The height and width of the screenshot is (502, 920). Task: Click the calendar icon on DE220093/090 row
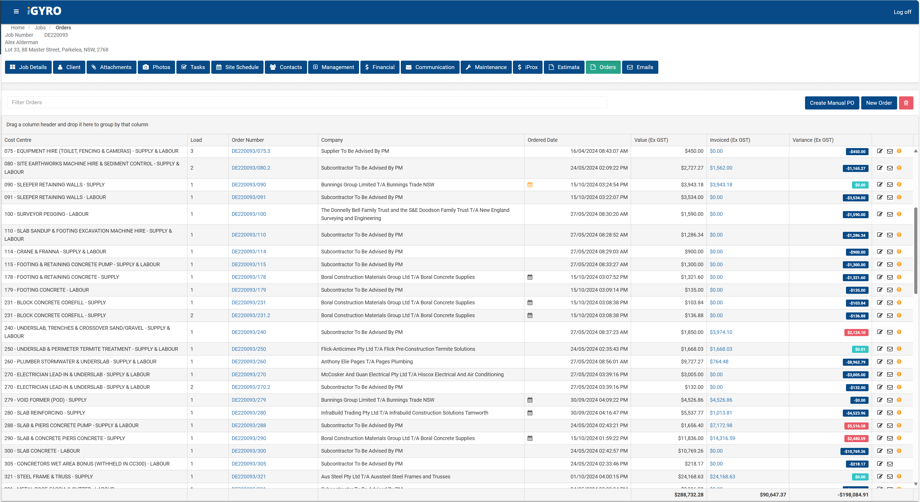[x=530, y=184]
